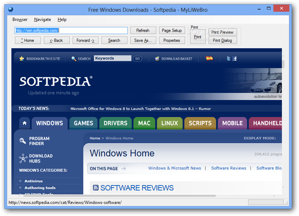Click the status bar URL text
The height and width of the screenshot is (216, 299).
[65, 203]
